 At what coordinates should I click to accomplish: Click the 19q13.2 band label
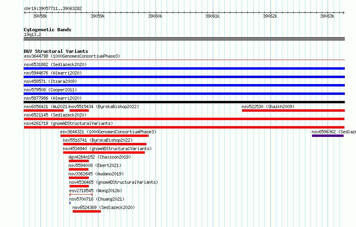pyautogui.click(x=32, y=34)
